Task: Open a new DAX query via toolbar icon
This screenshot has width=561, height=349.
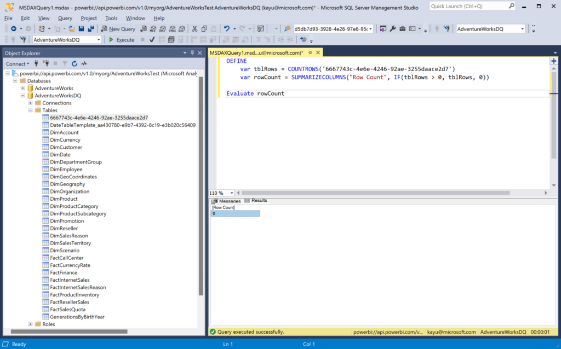Action: (182, 29)
